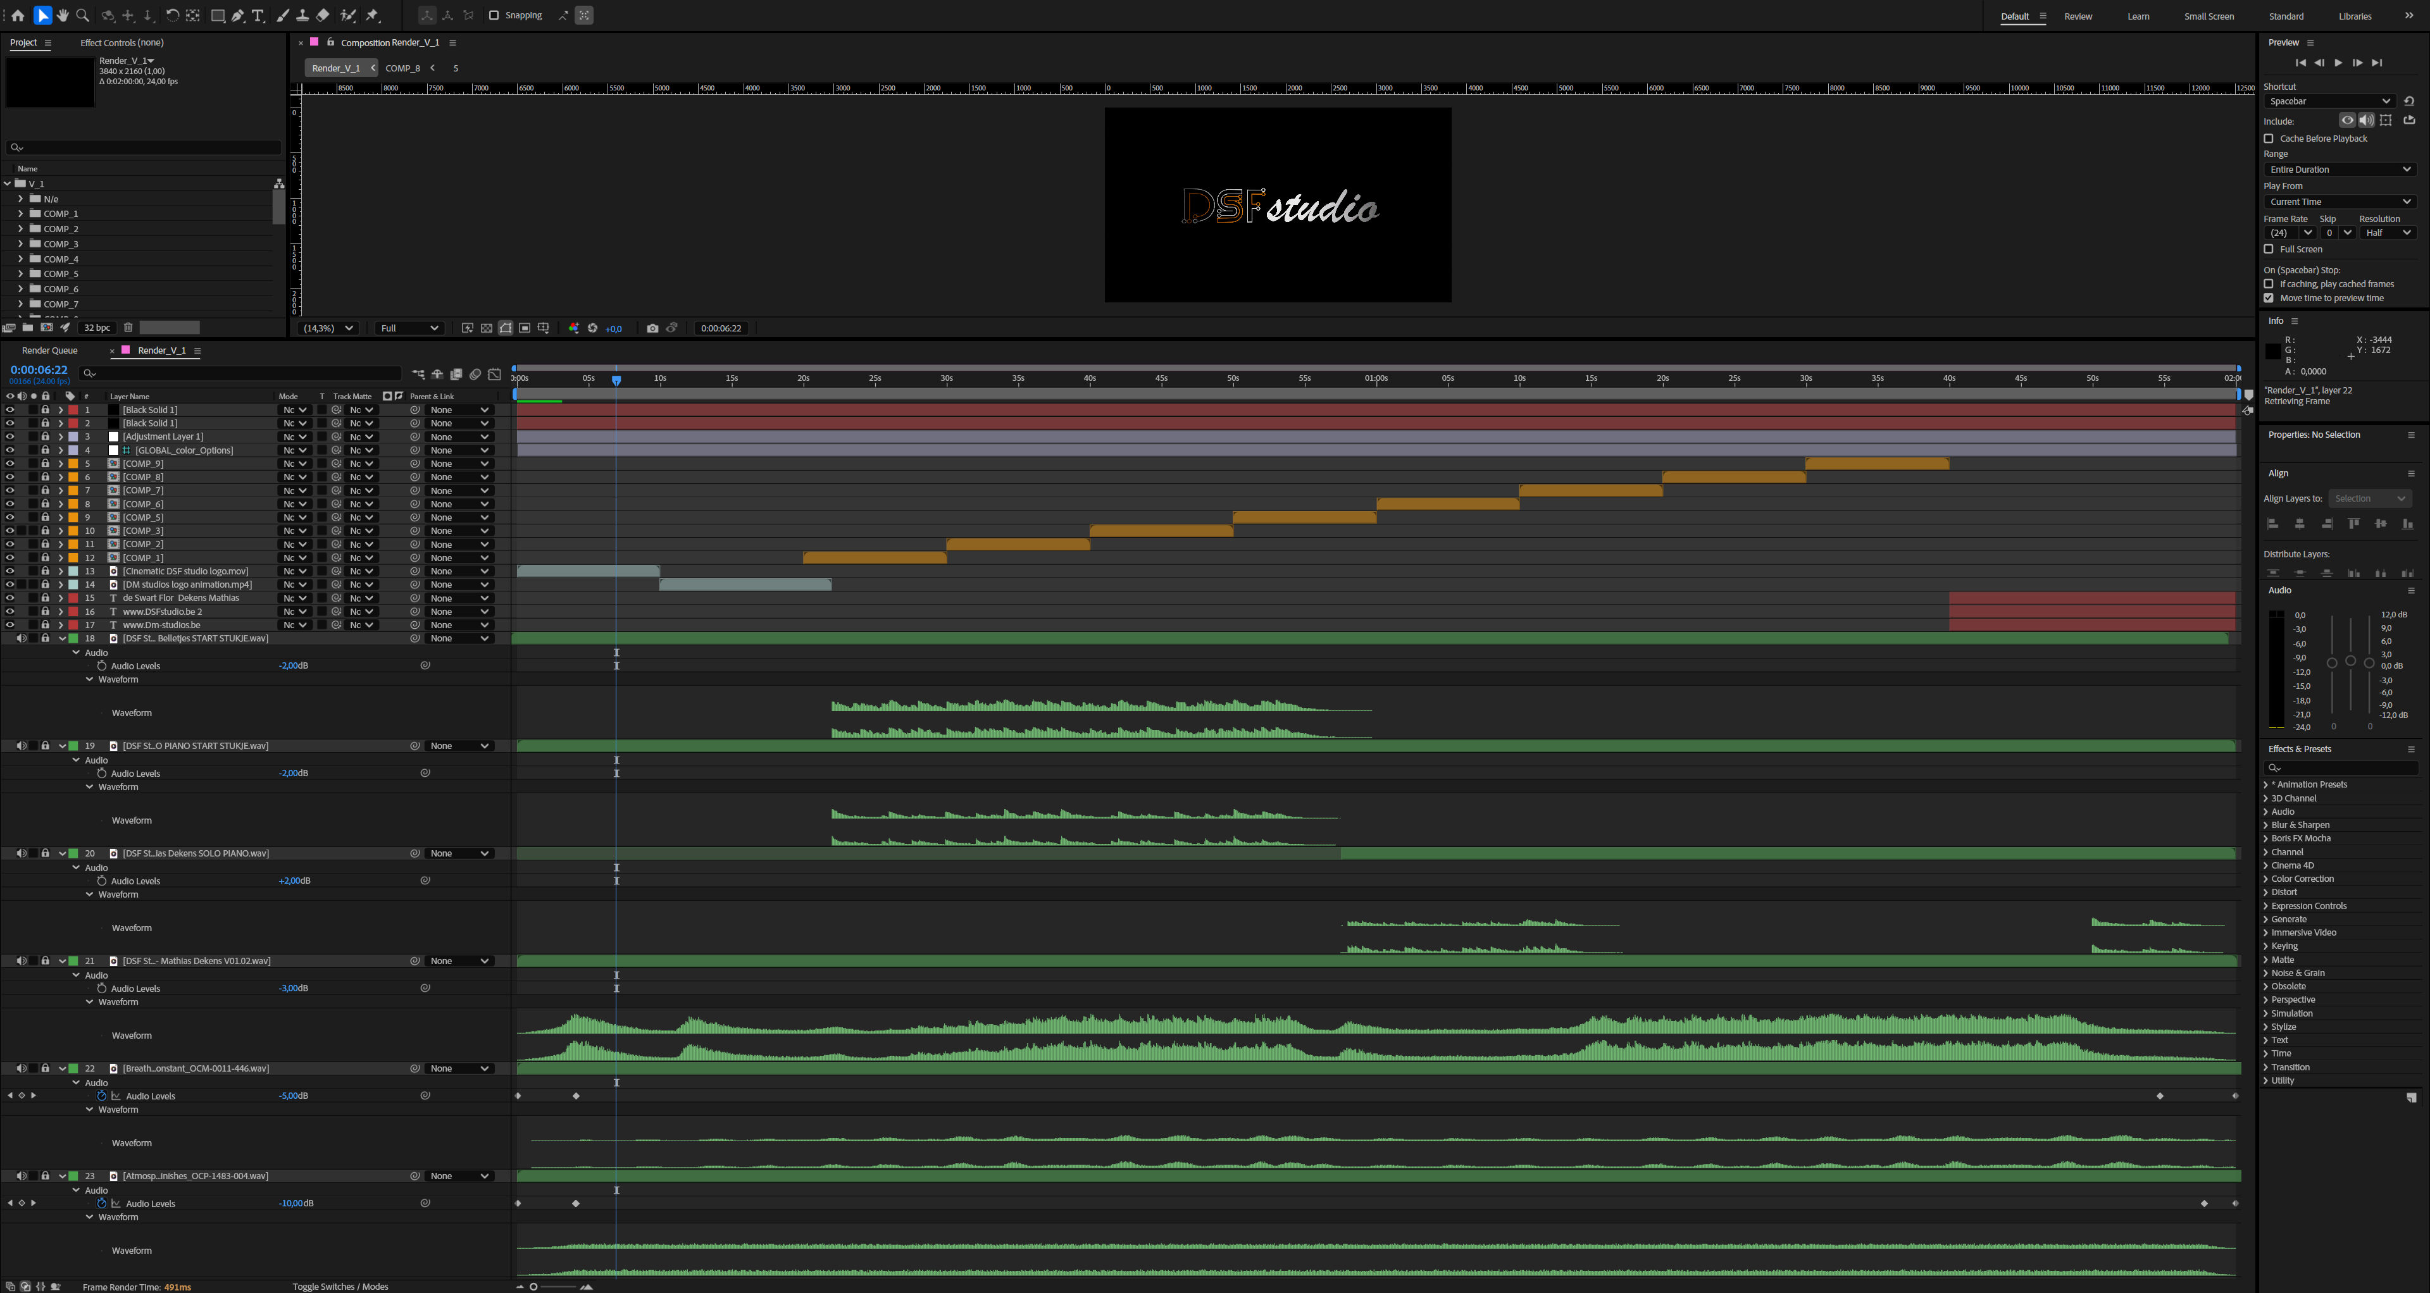Toggle hide shy layers in timeline

point(438,374)
